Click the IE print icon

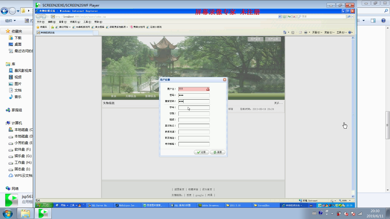pos(306,33)
